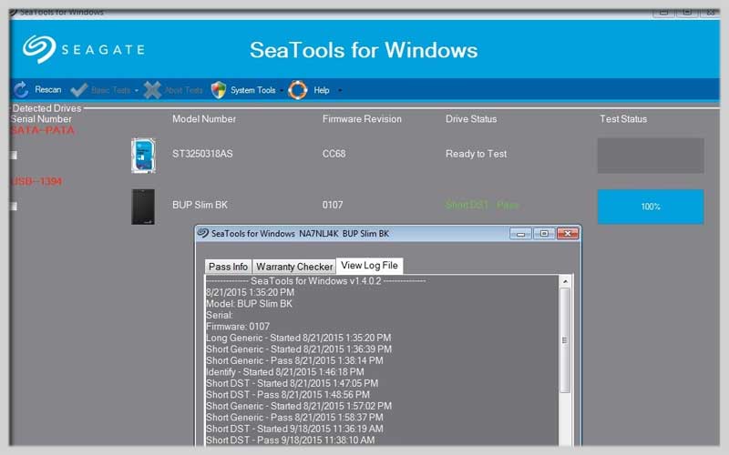Minimize the BUP Slim BK log dialog

click(520, 234)
